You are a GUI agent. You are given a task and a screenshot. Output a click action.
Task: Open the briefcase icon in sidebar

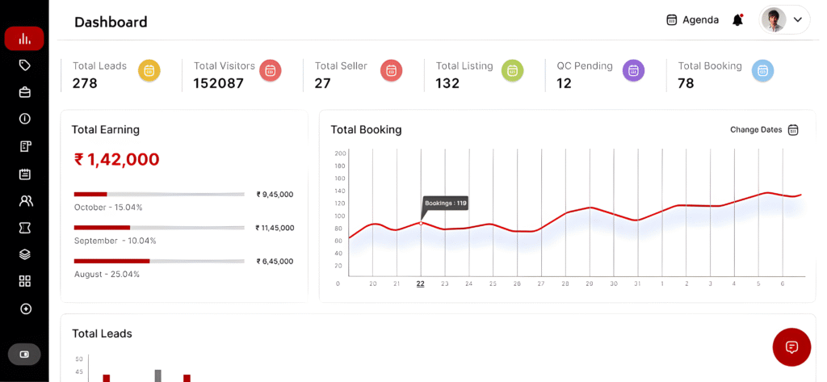pos(24,92)
